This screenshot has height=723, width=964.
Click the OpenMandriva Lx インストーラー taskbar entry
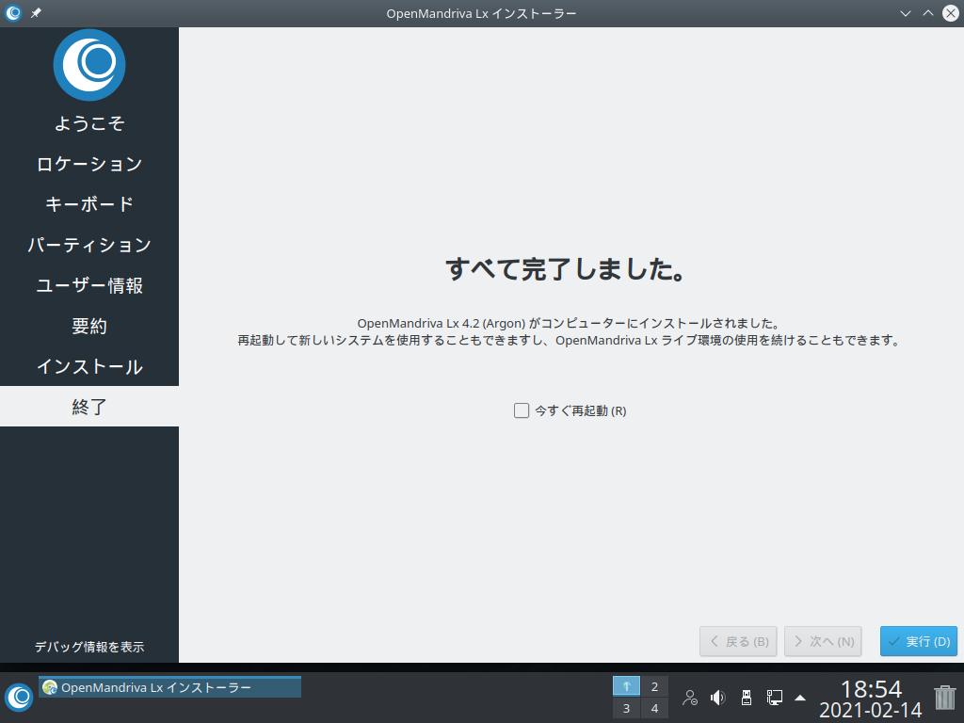[169, 687]
